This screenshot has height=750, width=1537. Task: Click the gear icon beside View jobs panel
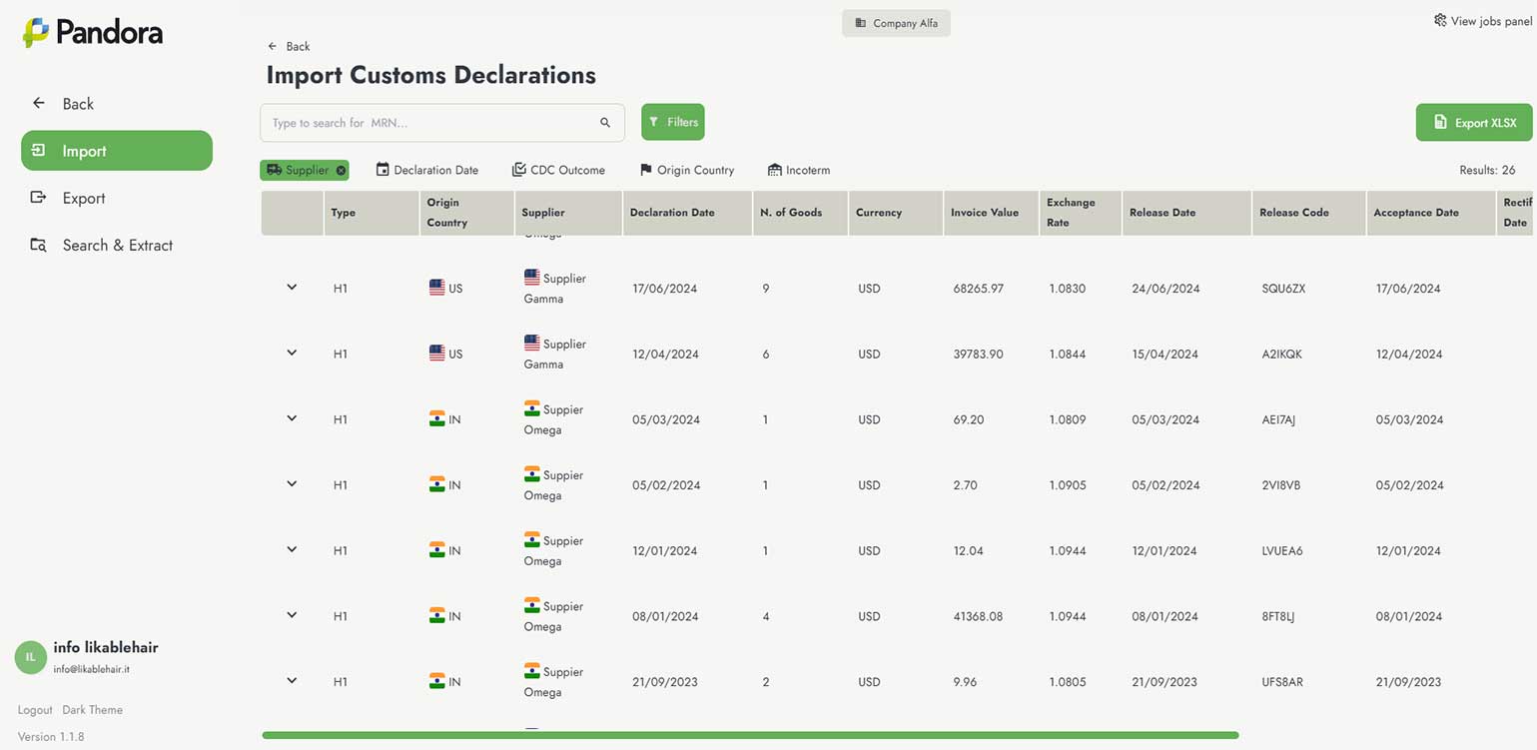click(x=1440, y=20)
